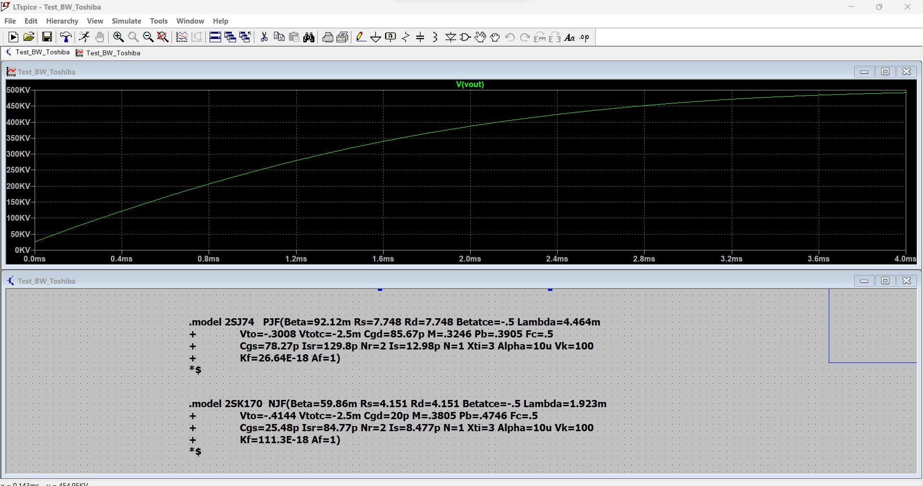
Task: Minimize the waveform plot child window
Action: (864, 72)
